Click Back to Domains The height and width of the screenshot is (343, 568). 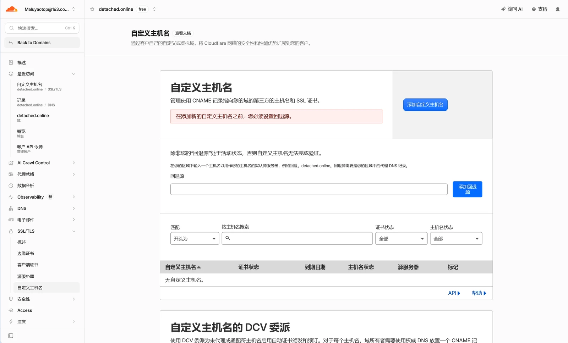pos(42,43)
